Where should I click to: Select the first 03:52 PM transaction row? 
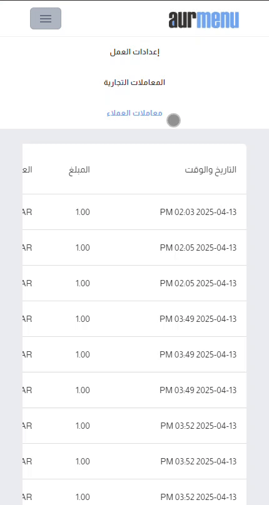[134, 426]
